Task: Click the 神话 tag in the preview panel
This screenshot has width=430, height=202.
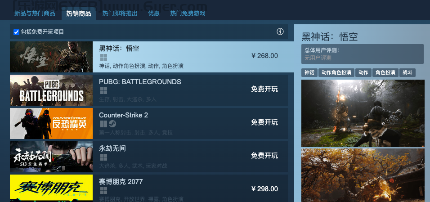Action: 309,72
